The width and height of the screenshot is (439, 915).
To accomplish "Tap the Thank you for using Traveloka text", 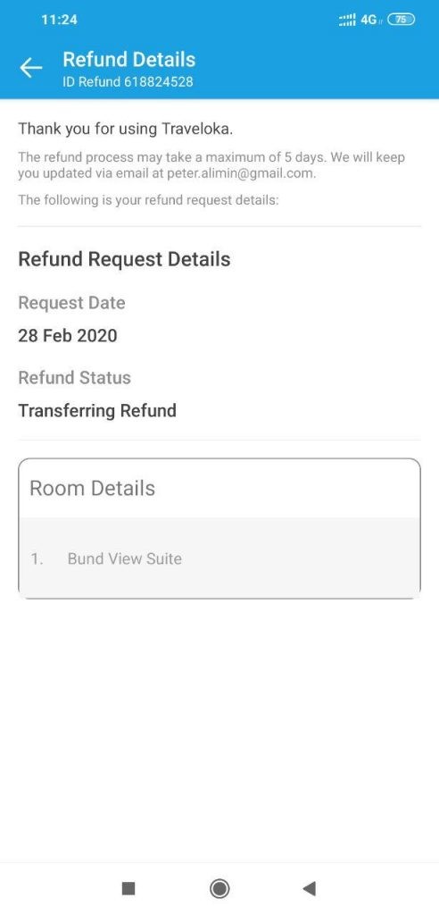I will click(125, 129).
